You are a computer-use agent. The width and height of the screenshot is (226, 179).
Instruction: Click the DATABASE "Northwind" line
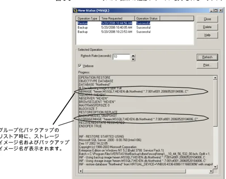[x=95, y=84]
